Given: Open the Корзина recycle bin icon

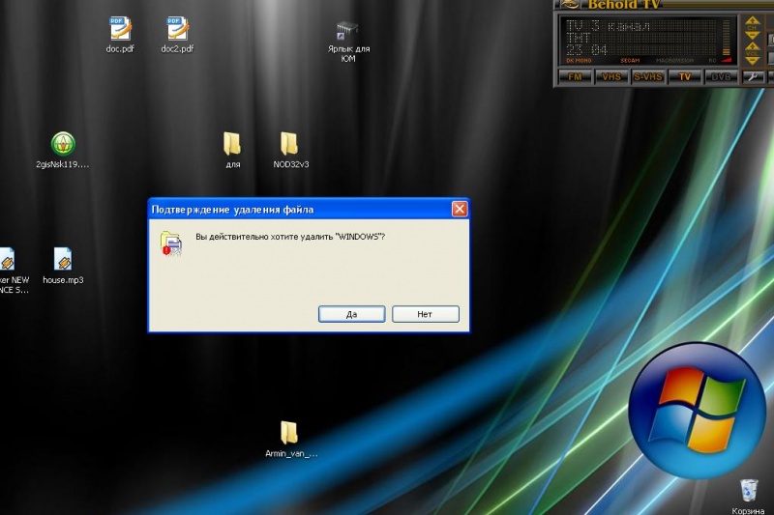Looking at the screenshot, I should point(748,497).
